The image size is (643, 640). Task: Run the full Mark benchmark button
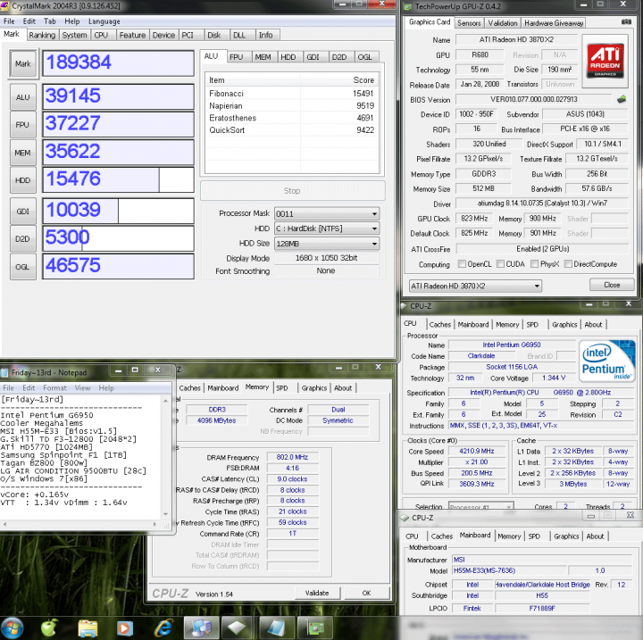pos(23,63)
